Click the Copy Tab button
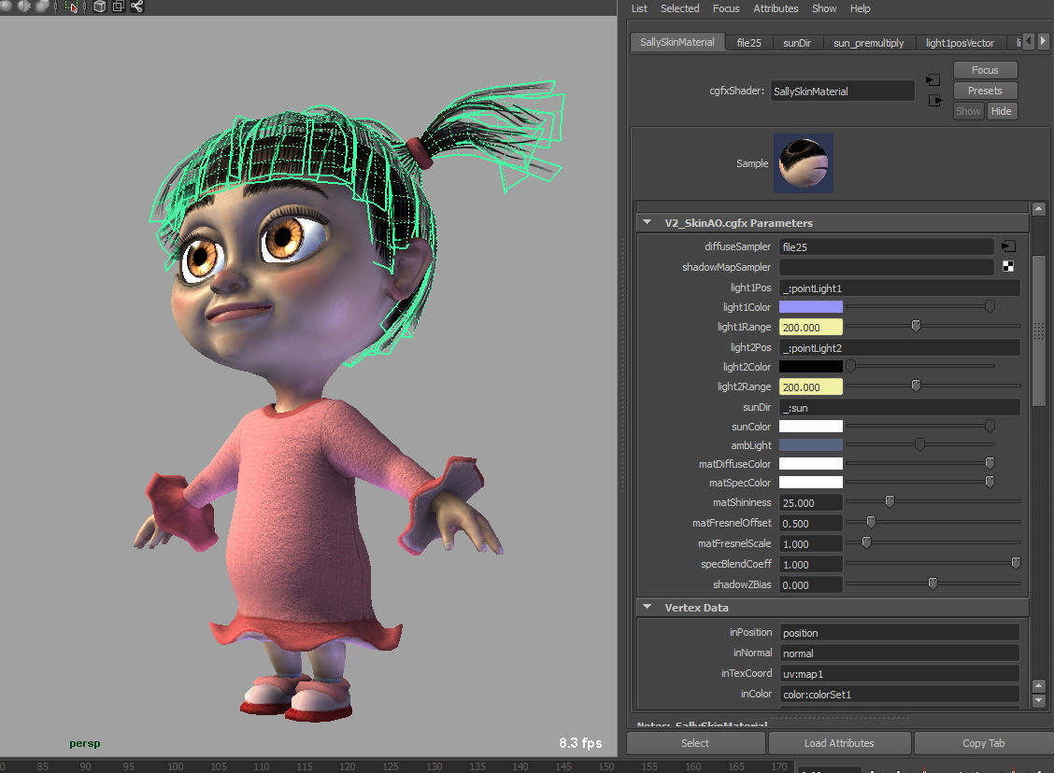 click(x=983, y=743)
